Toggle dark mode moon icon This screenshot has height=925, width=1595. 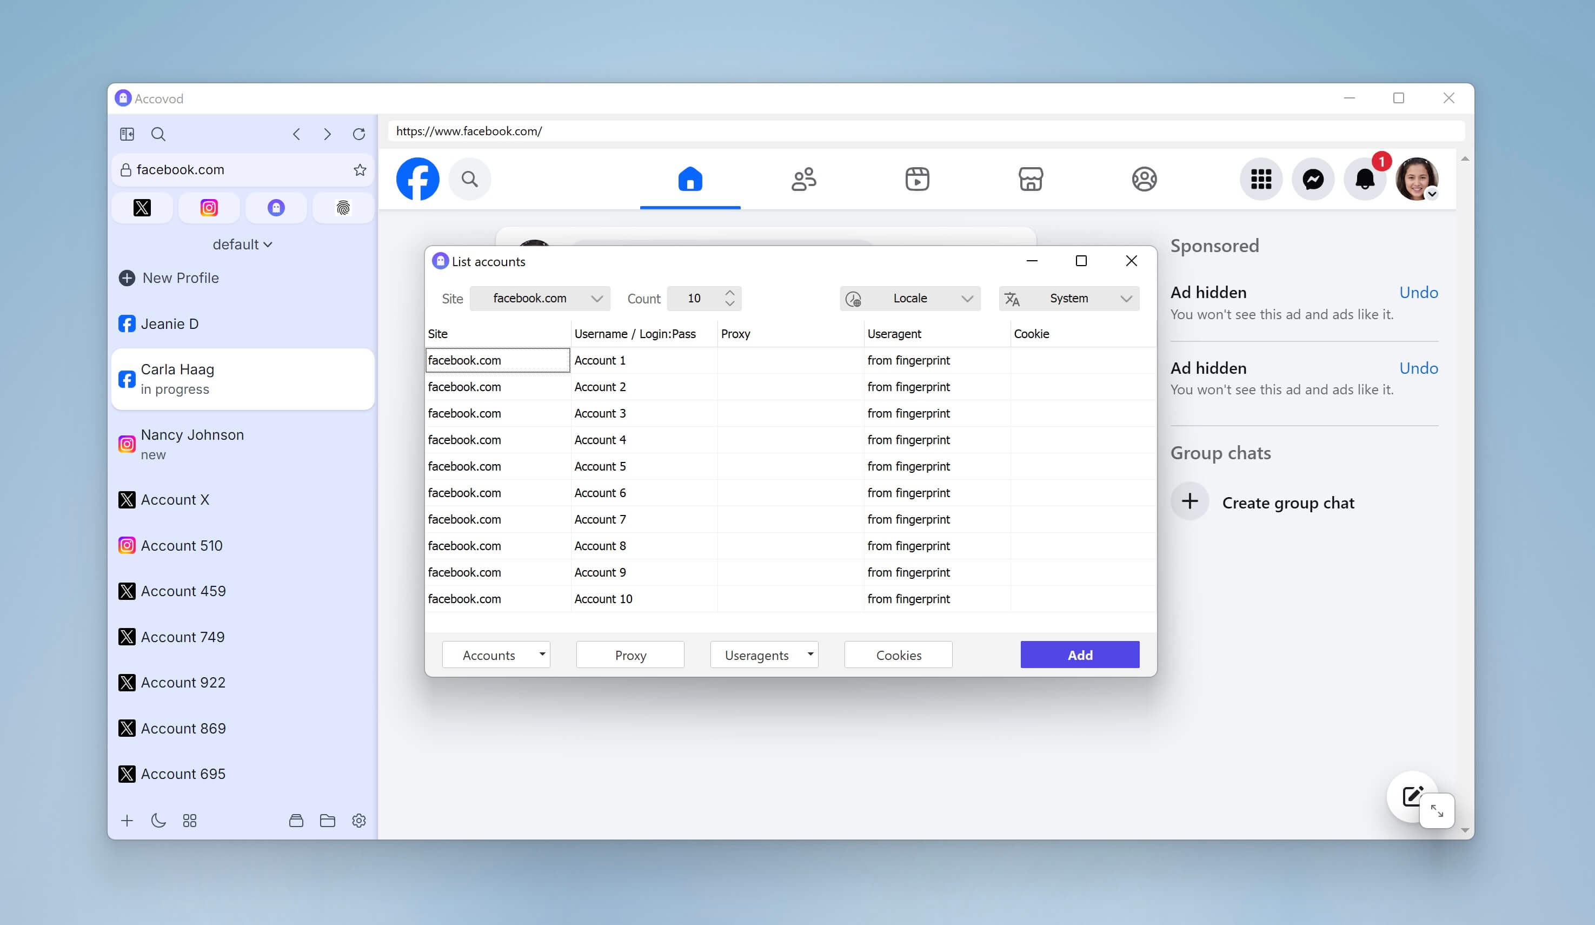(x=158, y=821)
